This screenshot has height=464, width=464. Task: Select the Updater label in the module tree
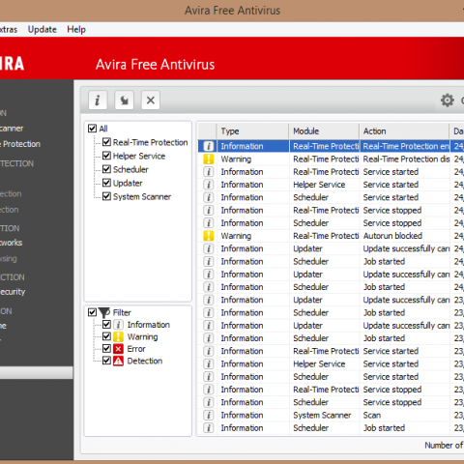pyautogui.click(x=128, y=183)
